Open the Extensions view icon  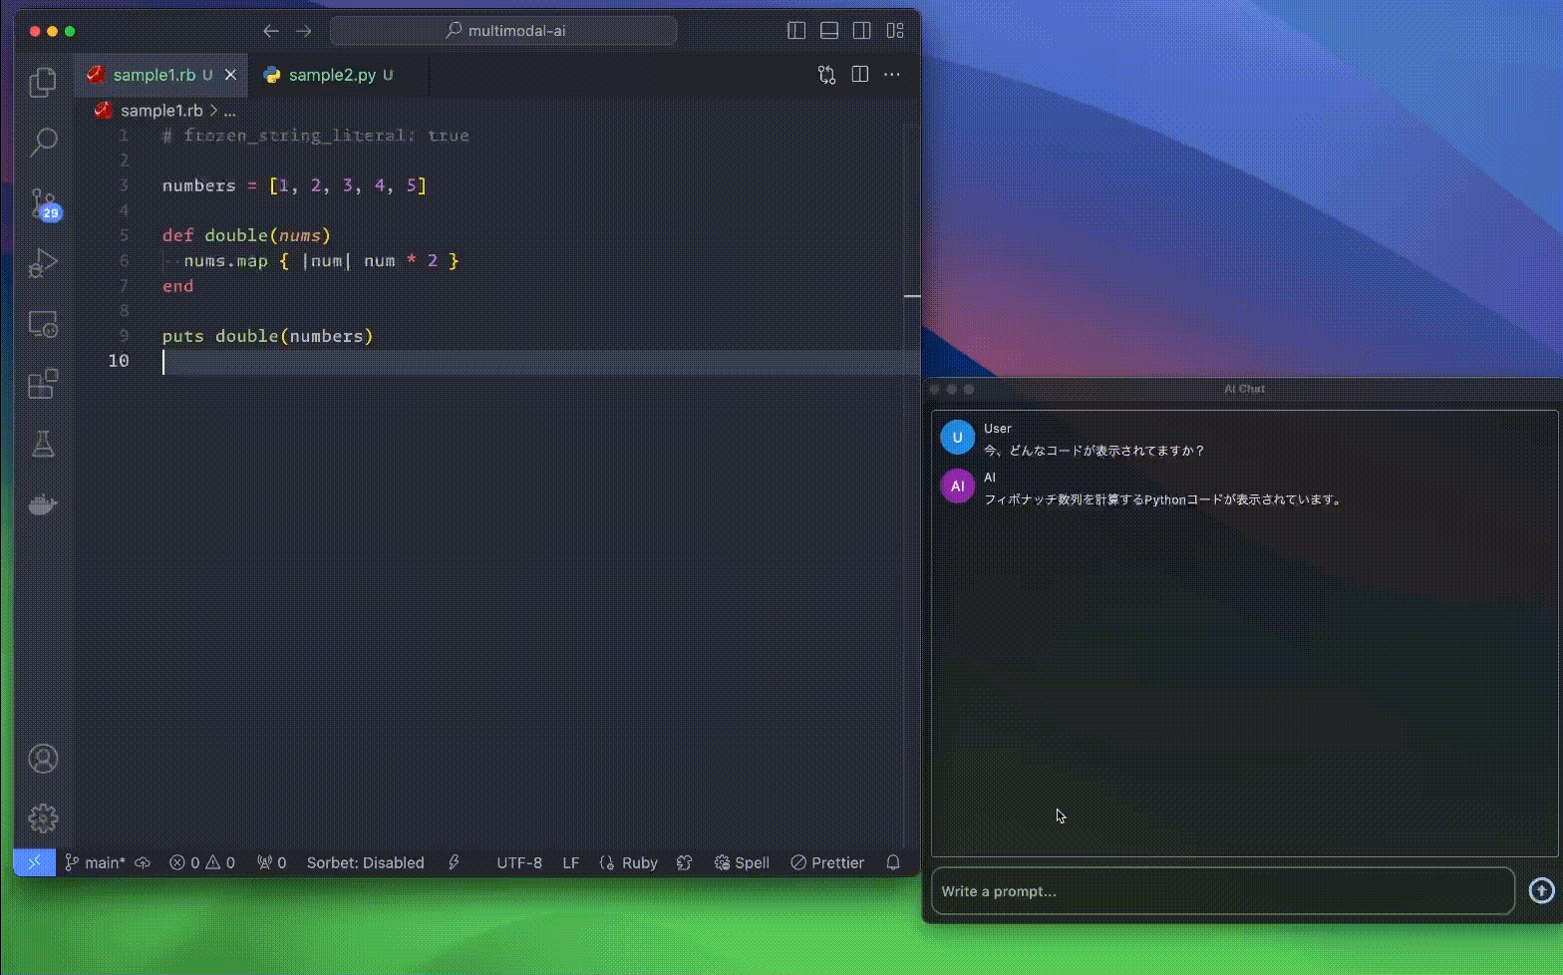coord(43,384)
